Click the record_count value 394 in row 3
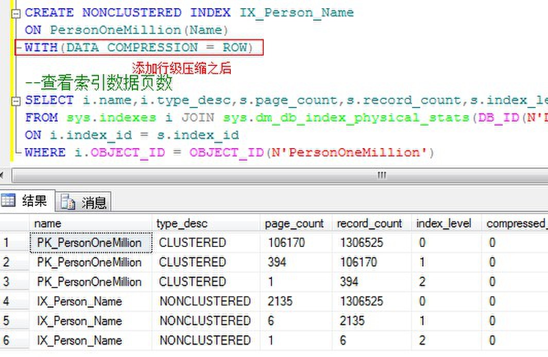This screenshot has width=548, height=357. coord(371,281)
